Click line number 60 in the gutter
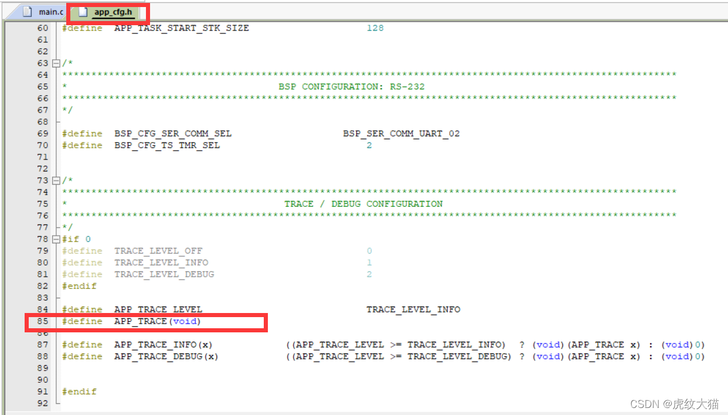Viewport: 728px width, 415px height. [43, 28]
